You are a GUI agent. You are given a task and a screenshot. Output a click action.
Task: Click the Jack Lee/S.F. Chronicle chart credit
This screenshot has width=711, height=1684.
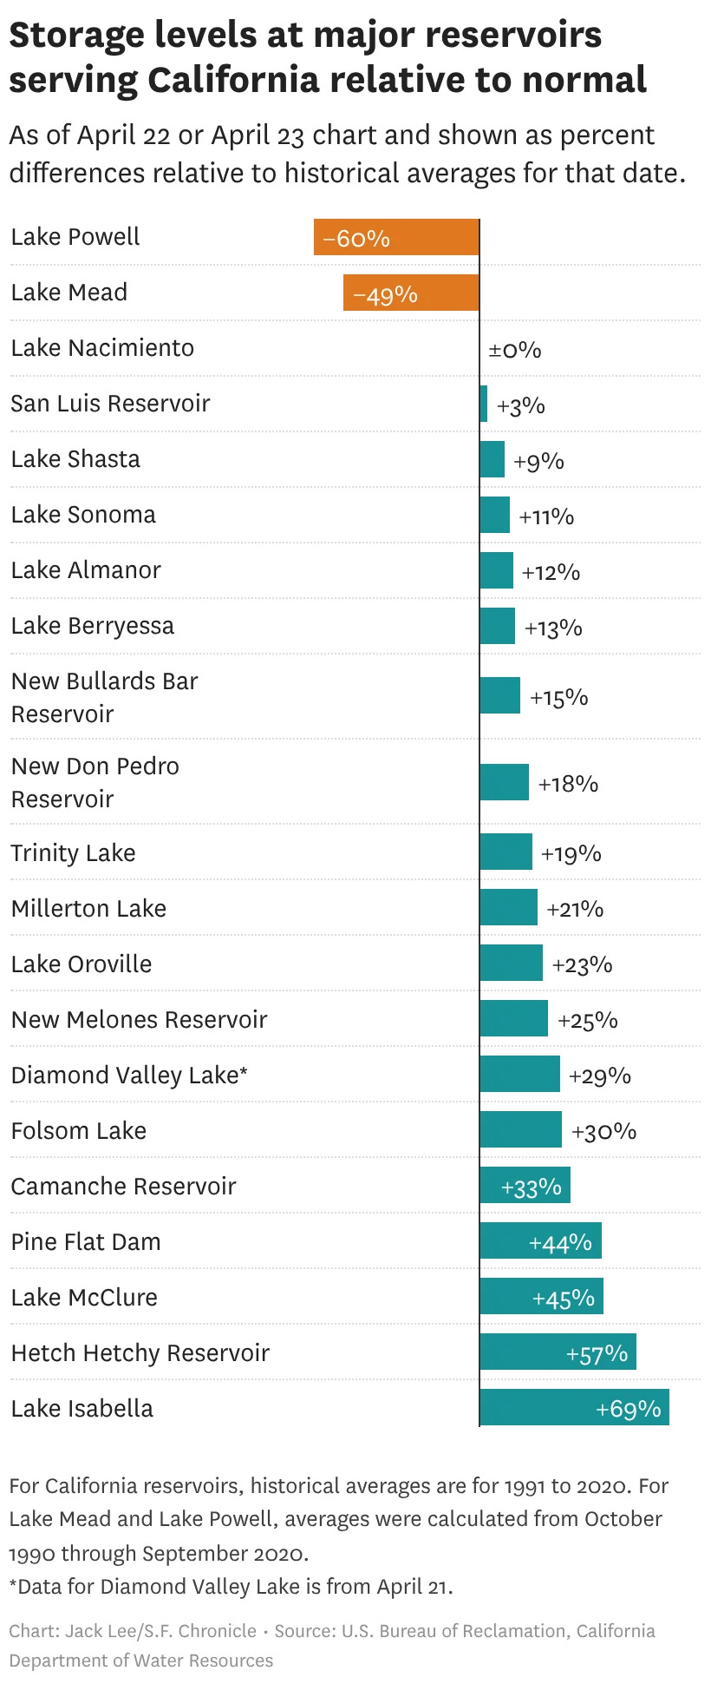point(133,1631)
